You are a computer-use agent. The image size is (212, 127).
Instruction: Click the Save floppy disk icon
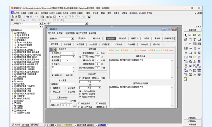point(19,17)
